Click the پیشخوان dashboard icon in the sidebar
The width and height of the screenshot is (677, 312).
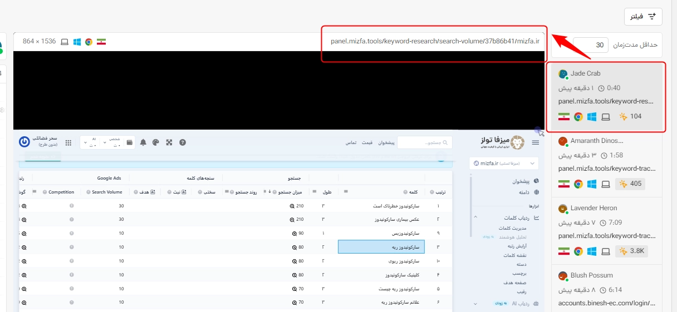point(536,181)
